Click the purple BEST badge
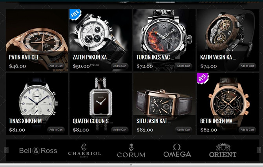Viewport: 263px width, 167px height. 203,78
